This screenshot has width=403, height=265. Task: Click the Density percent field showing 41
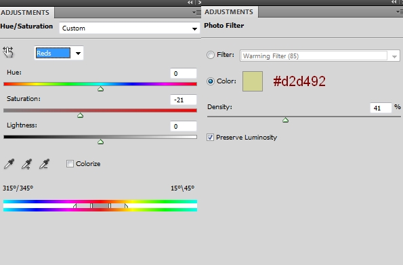[x=381, y=108]
